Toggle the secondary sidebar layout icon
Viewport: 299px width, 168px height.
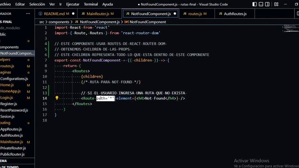click(x=267, y=4)
